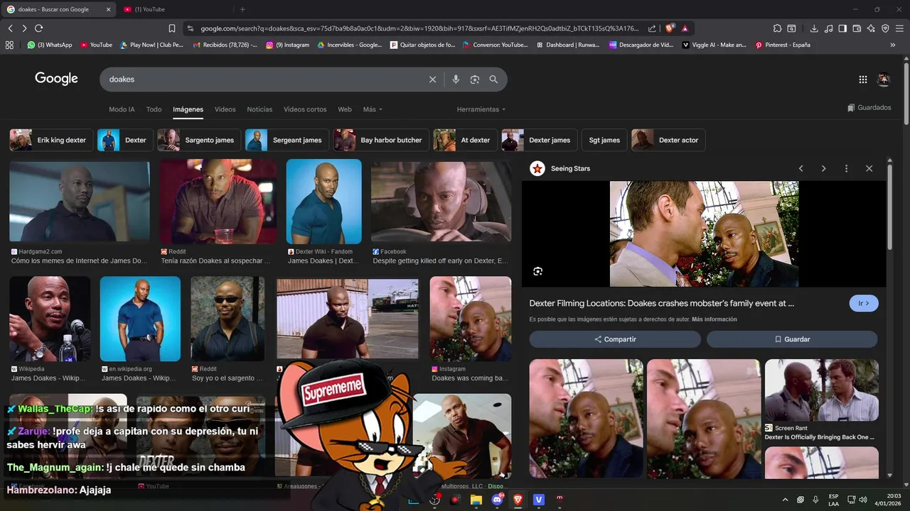Switch to the Noticias results tab
This screenshot has width=910, height=511.
pos(259,109)
